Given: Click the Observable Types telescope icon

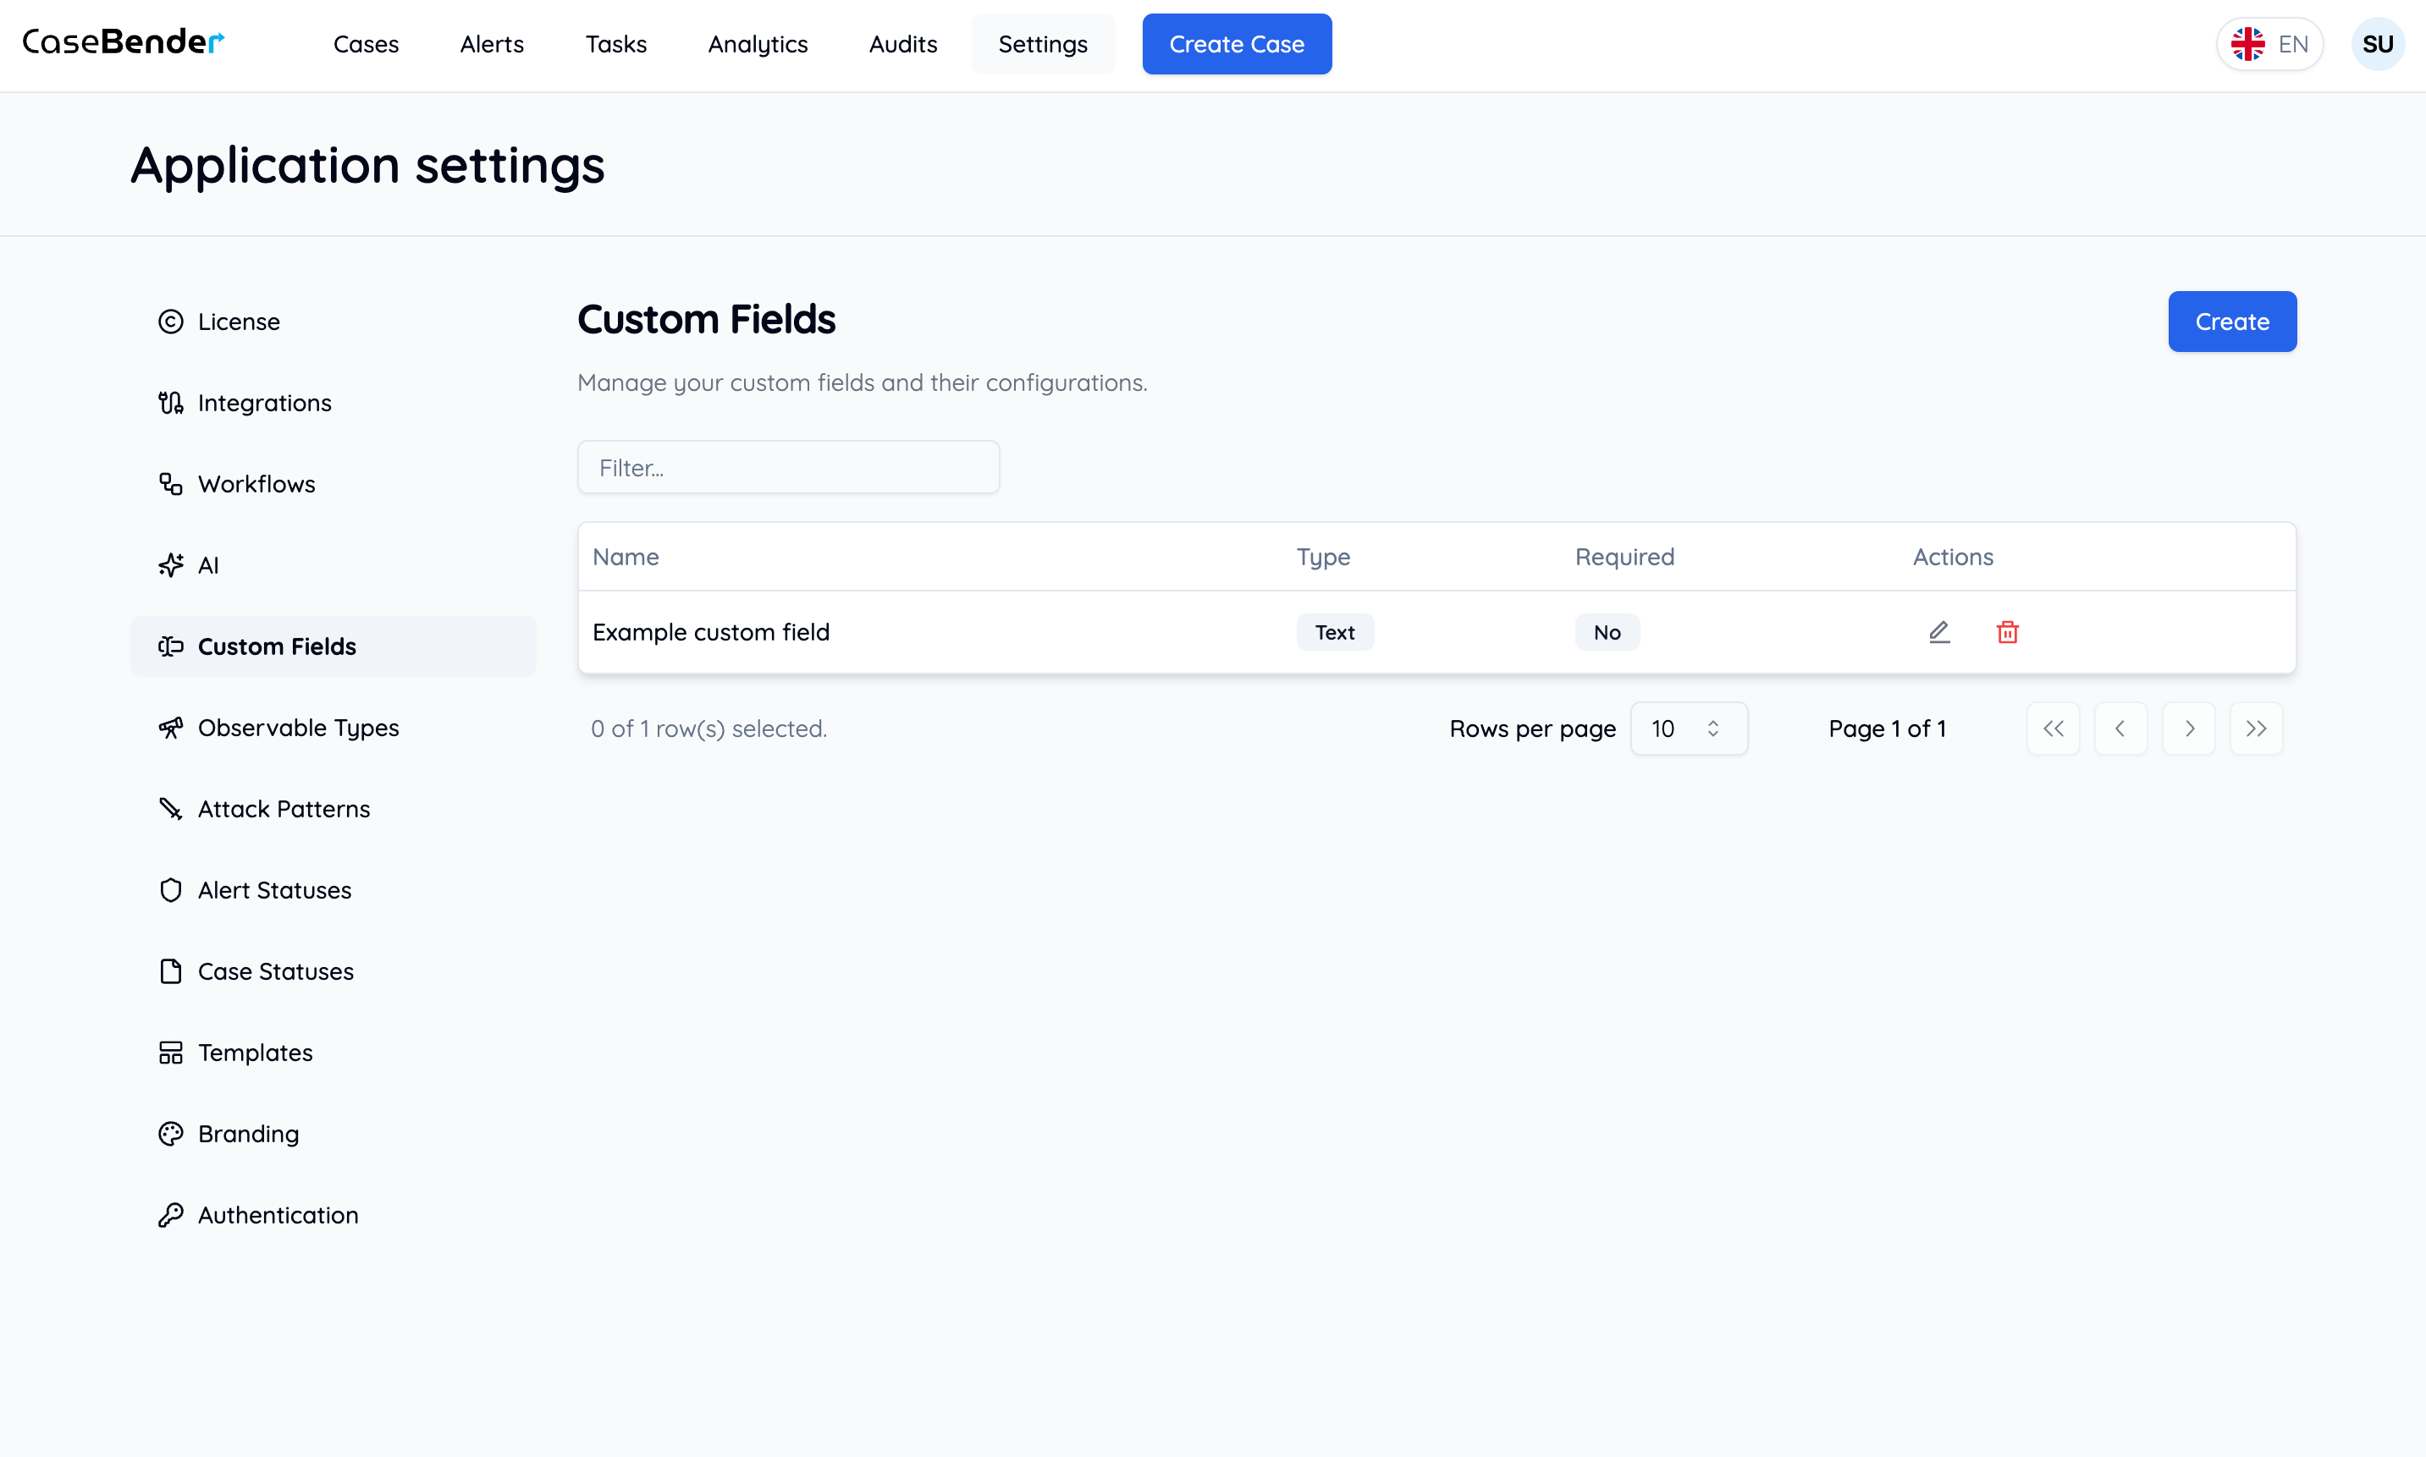Looking at the screenshot, I should click(x=171, y=728).
